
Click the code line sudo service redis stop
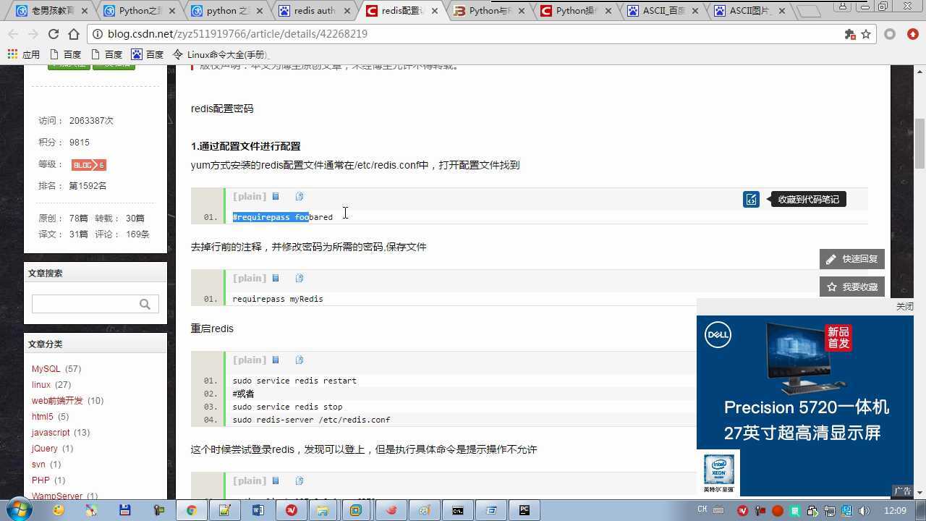click(x=287, y=407)
